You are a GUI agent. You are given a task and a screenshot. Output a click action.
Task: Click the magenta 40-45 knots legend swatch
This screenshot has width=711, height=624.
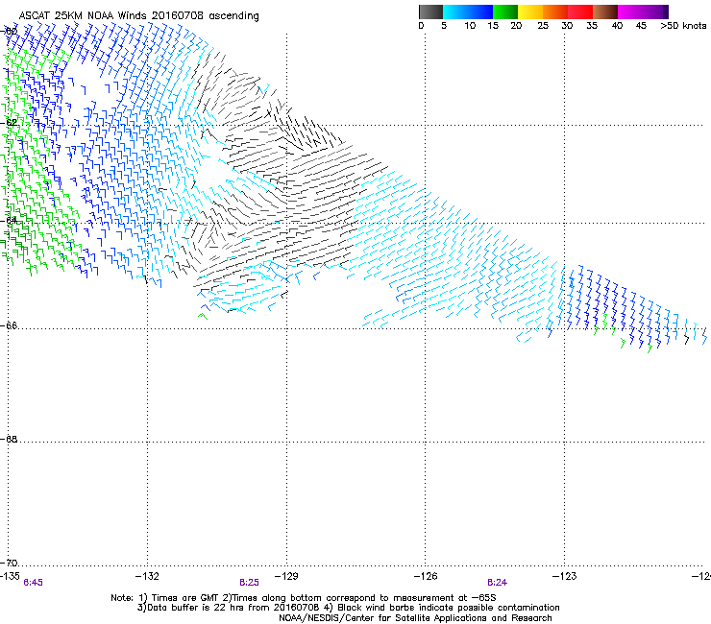pyautogui.click(x=630, y=12)
